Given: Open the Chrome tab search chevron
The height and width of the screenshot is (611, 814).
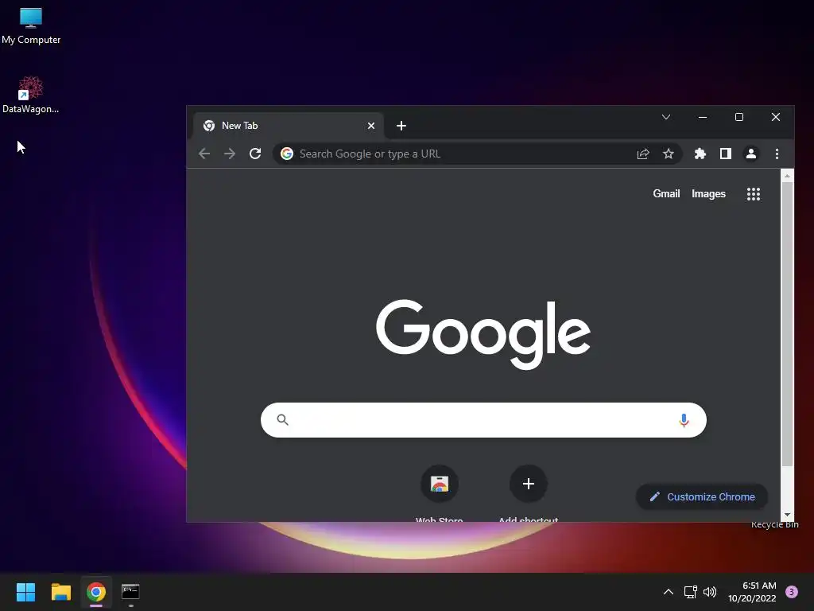Looking at the screenshot, I should pos(666,118).
